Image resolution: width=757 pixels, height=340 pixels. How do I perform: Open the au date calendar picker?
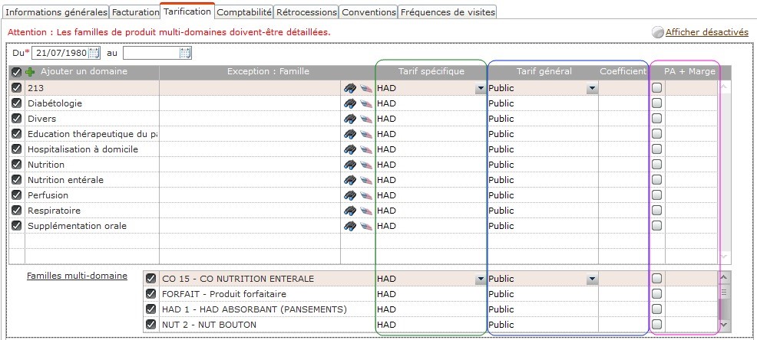point(185,53)
